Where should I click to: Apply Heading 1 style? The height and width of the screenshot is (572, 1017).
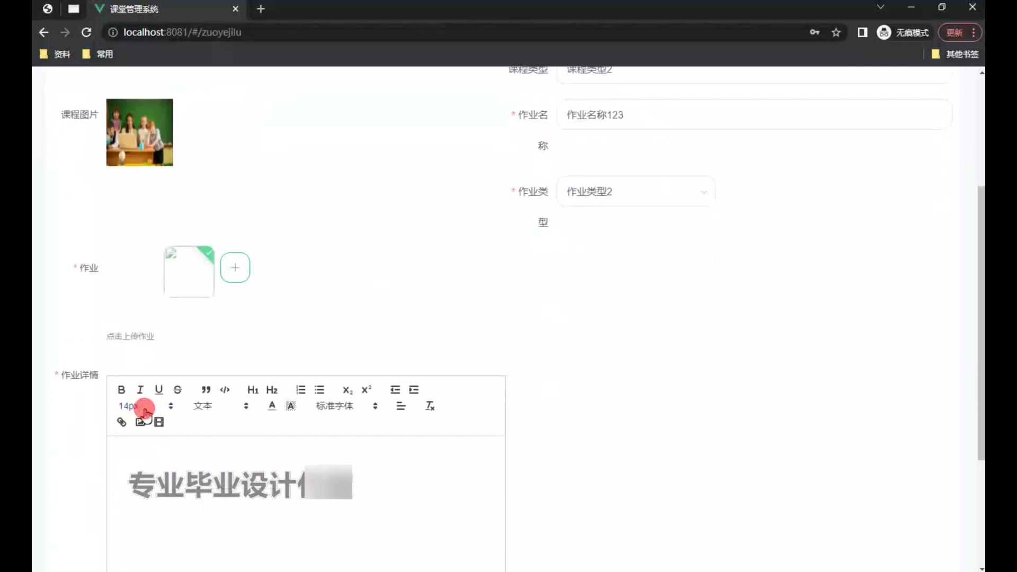[x=253, y=390]
